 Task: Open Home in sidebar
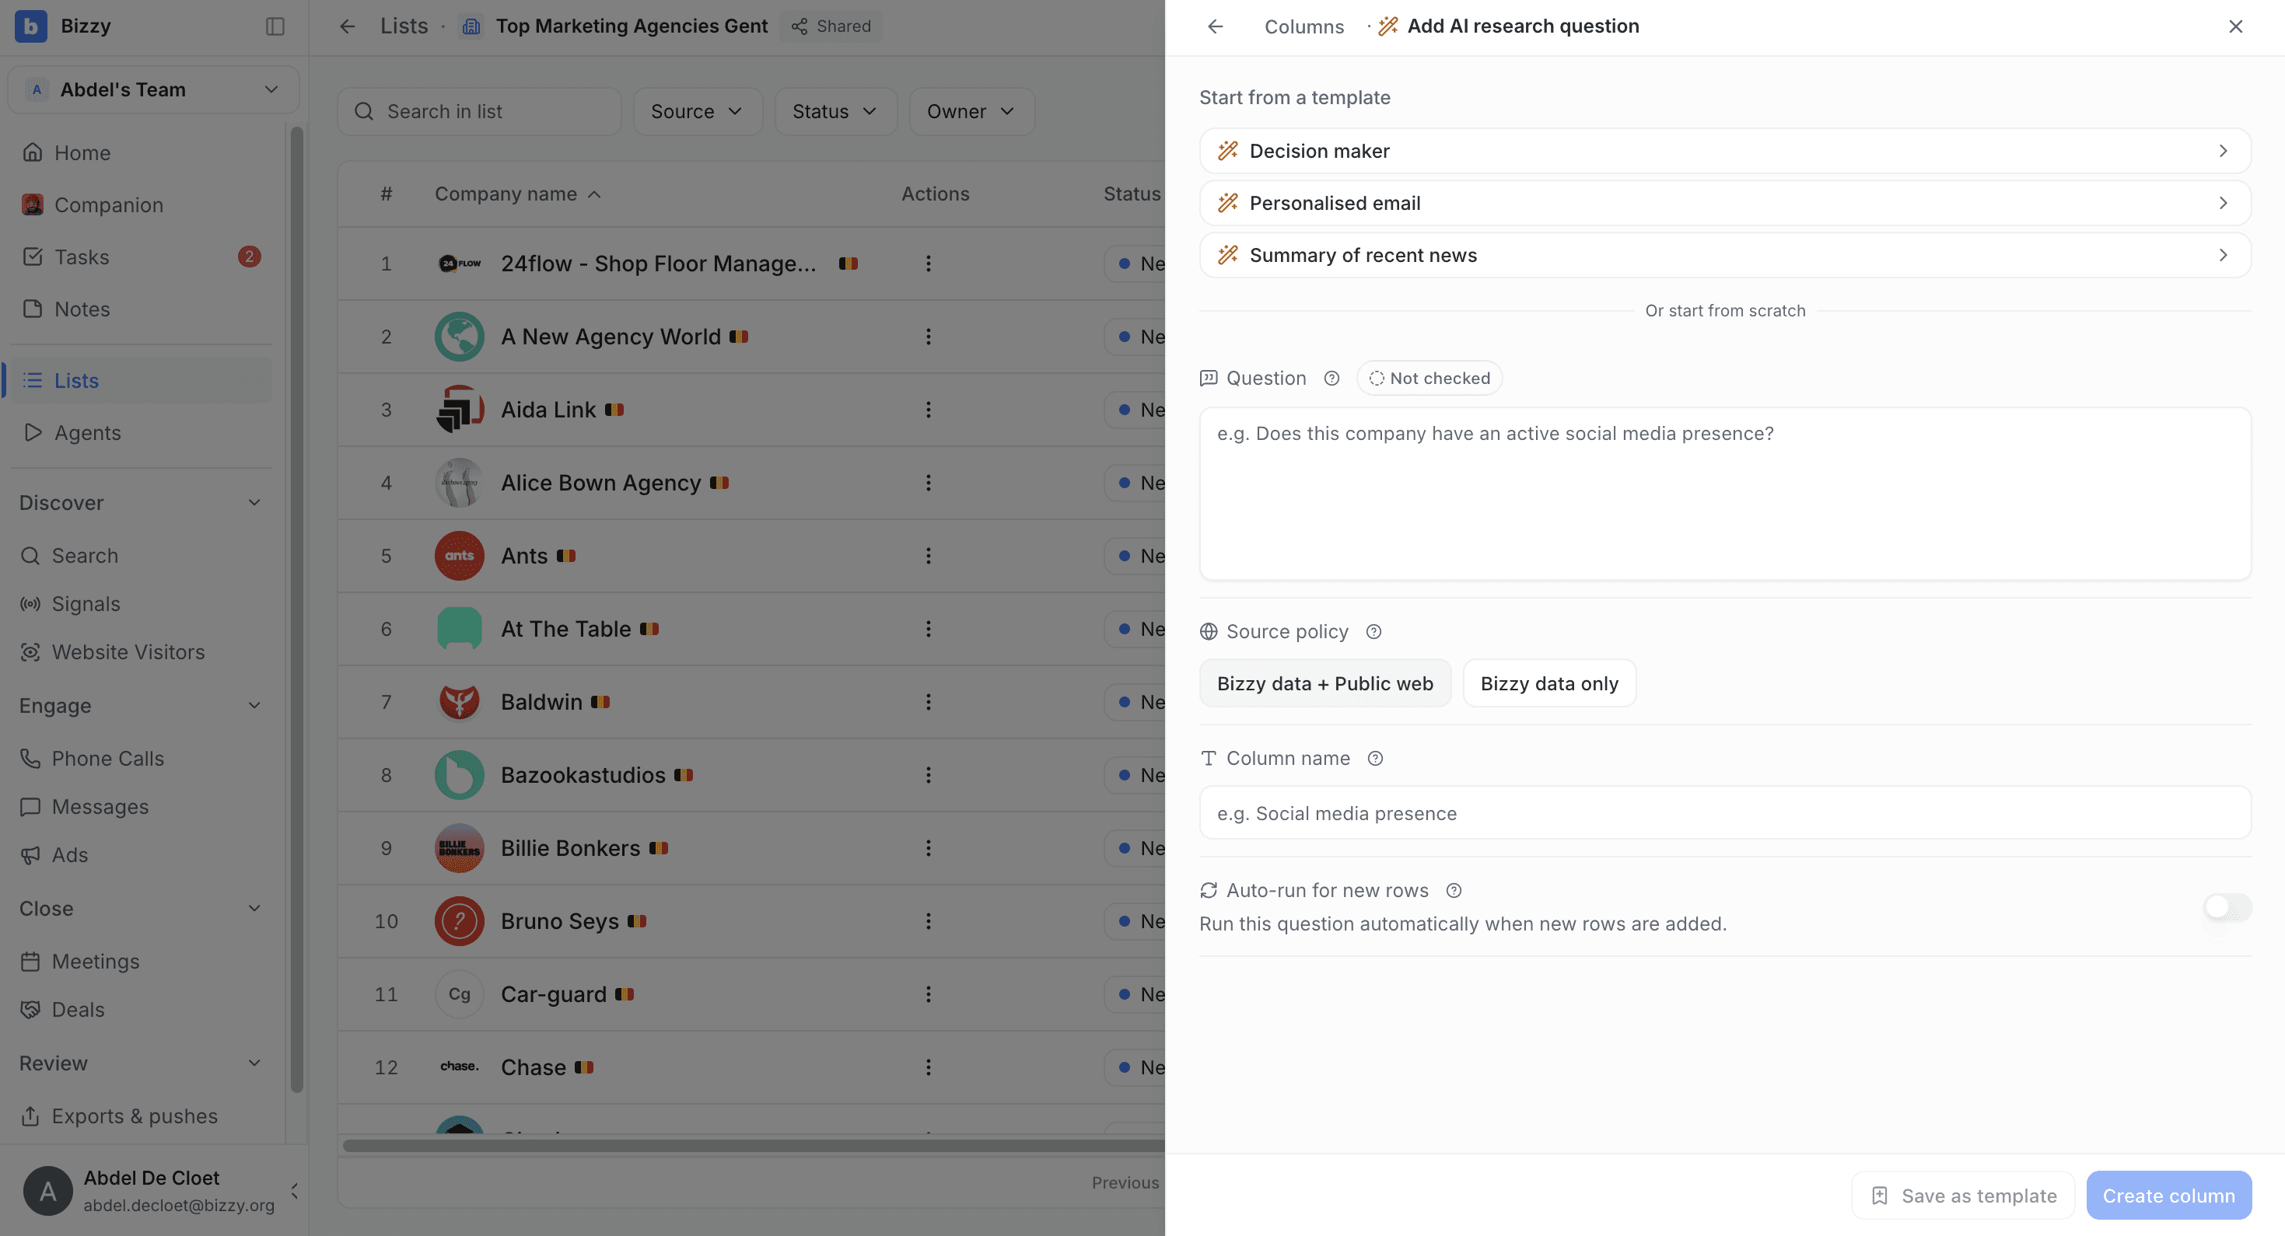(x=142, y=153)
